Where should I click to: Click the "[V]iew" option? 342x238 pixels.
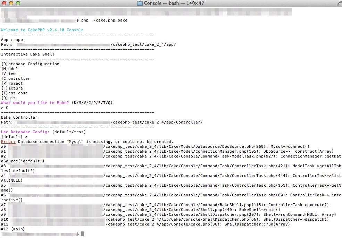tap(8, 74)
